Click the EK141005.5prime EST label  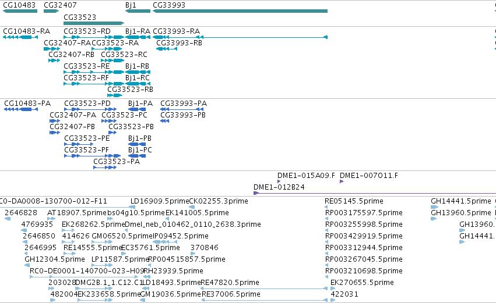coord(197,213)
